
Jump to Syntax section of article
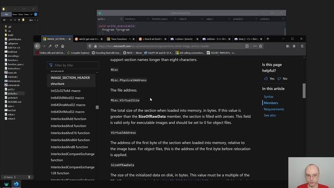click(x=268, y=97)
